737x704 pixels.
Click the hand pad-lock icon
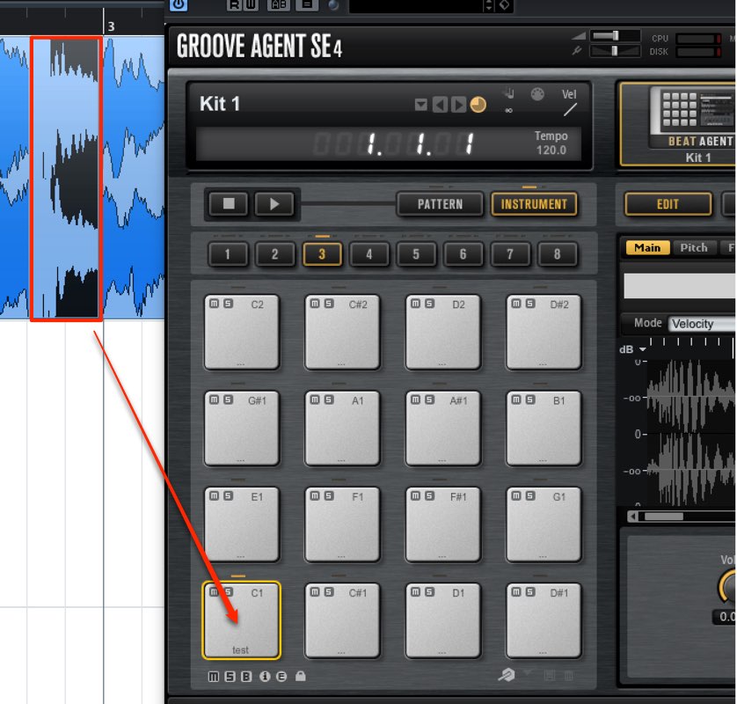click(509, 93)
